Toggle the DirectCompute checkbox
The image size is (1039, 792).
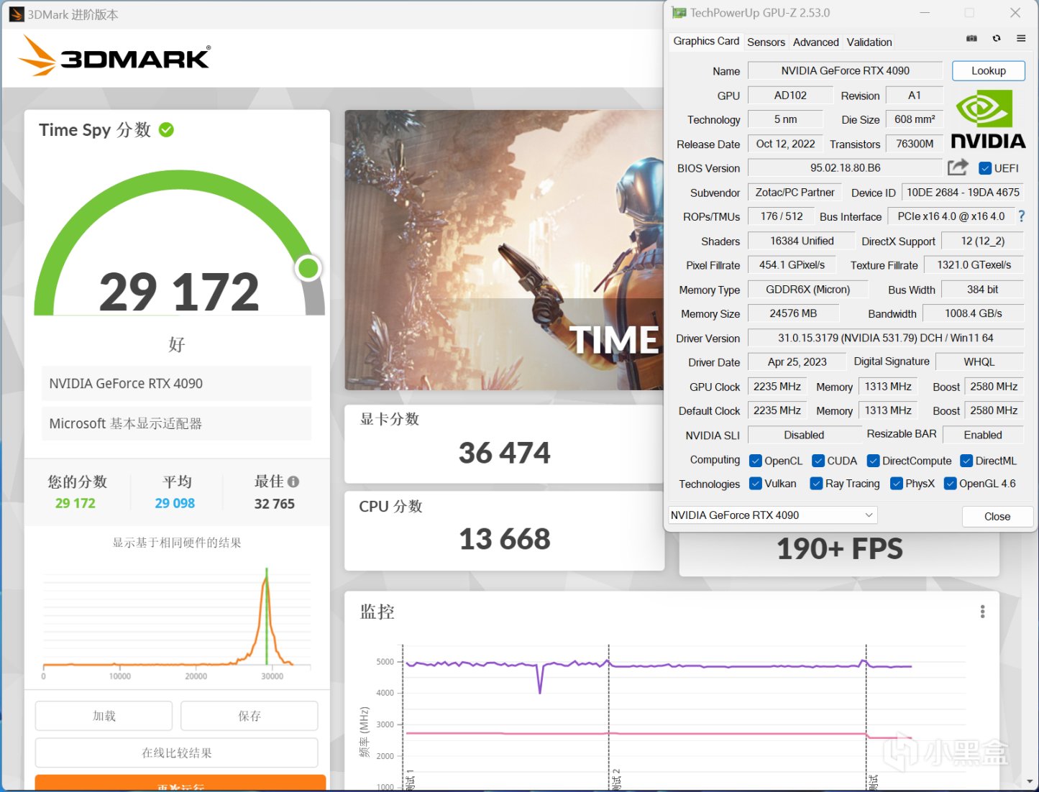point(874,461)
